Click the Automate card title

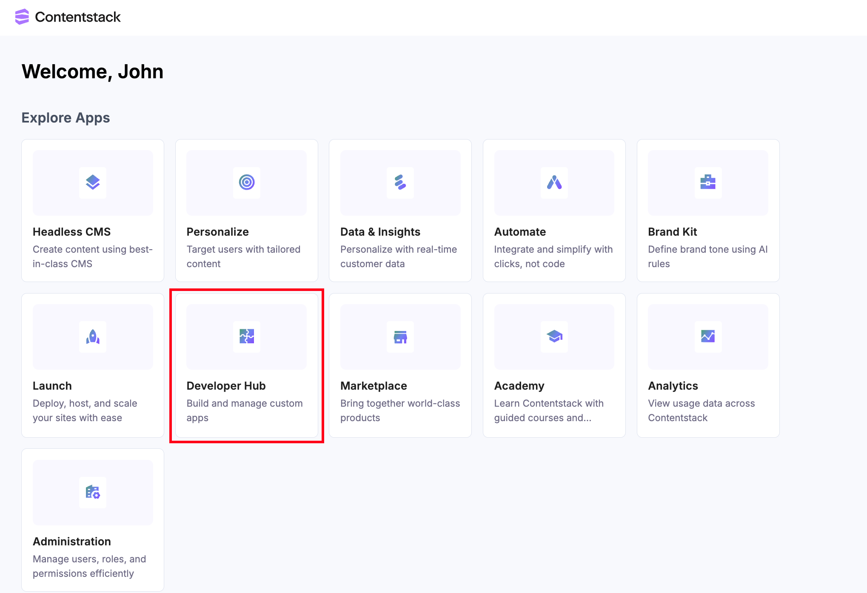(x=520, y=232)
